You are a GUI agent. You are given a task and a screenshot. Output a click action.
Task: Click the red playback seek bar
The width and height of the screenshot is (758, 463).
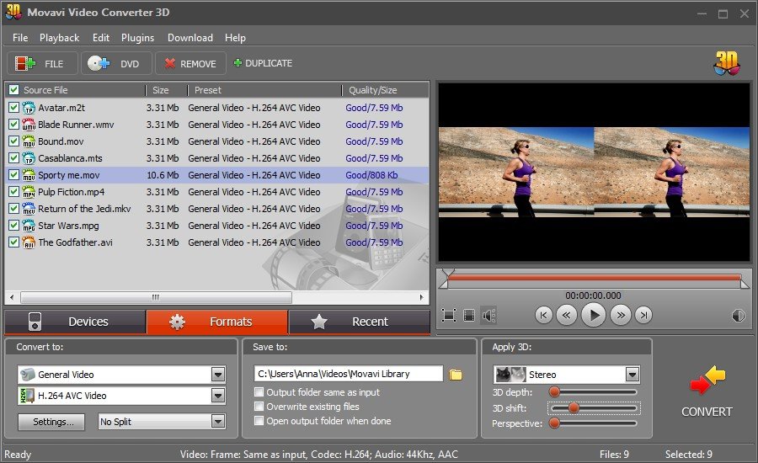(594, 278)
